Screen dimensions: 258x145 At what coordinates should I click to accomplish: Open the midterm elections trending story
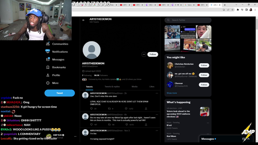(188, 113)
